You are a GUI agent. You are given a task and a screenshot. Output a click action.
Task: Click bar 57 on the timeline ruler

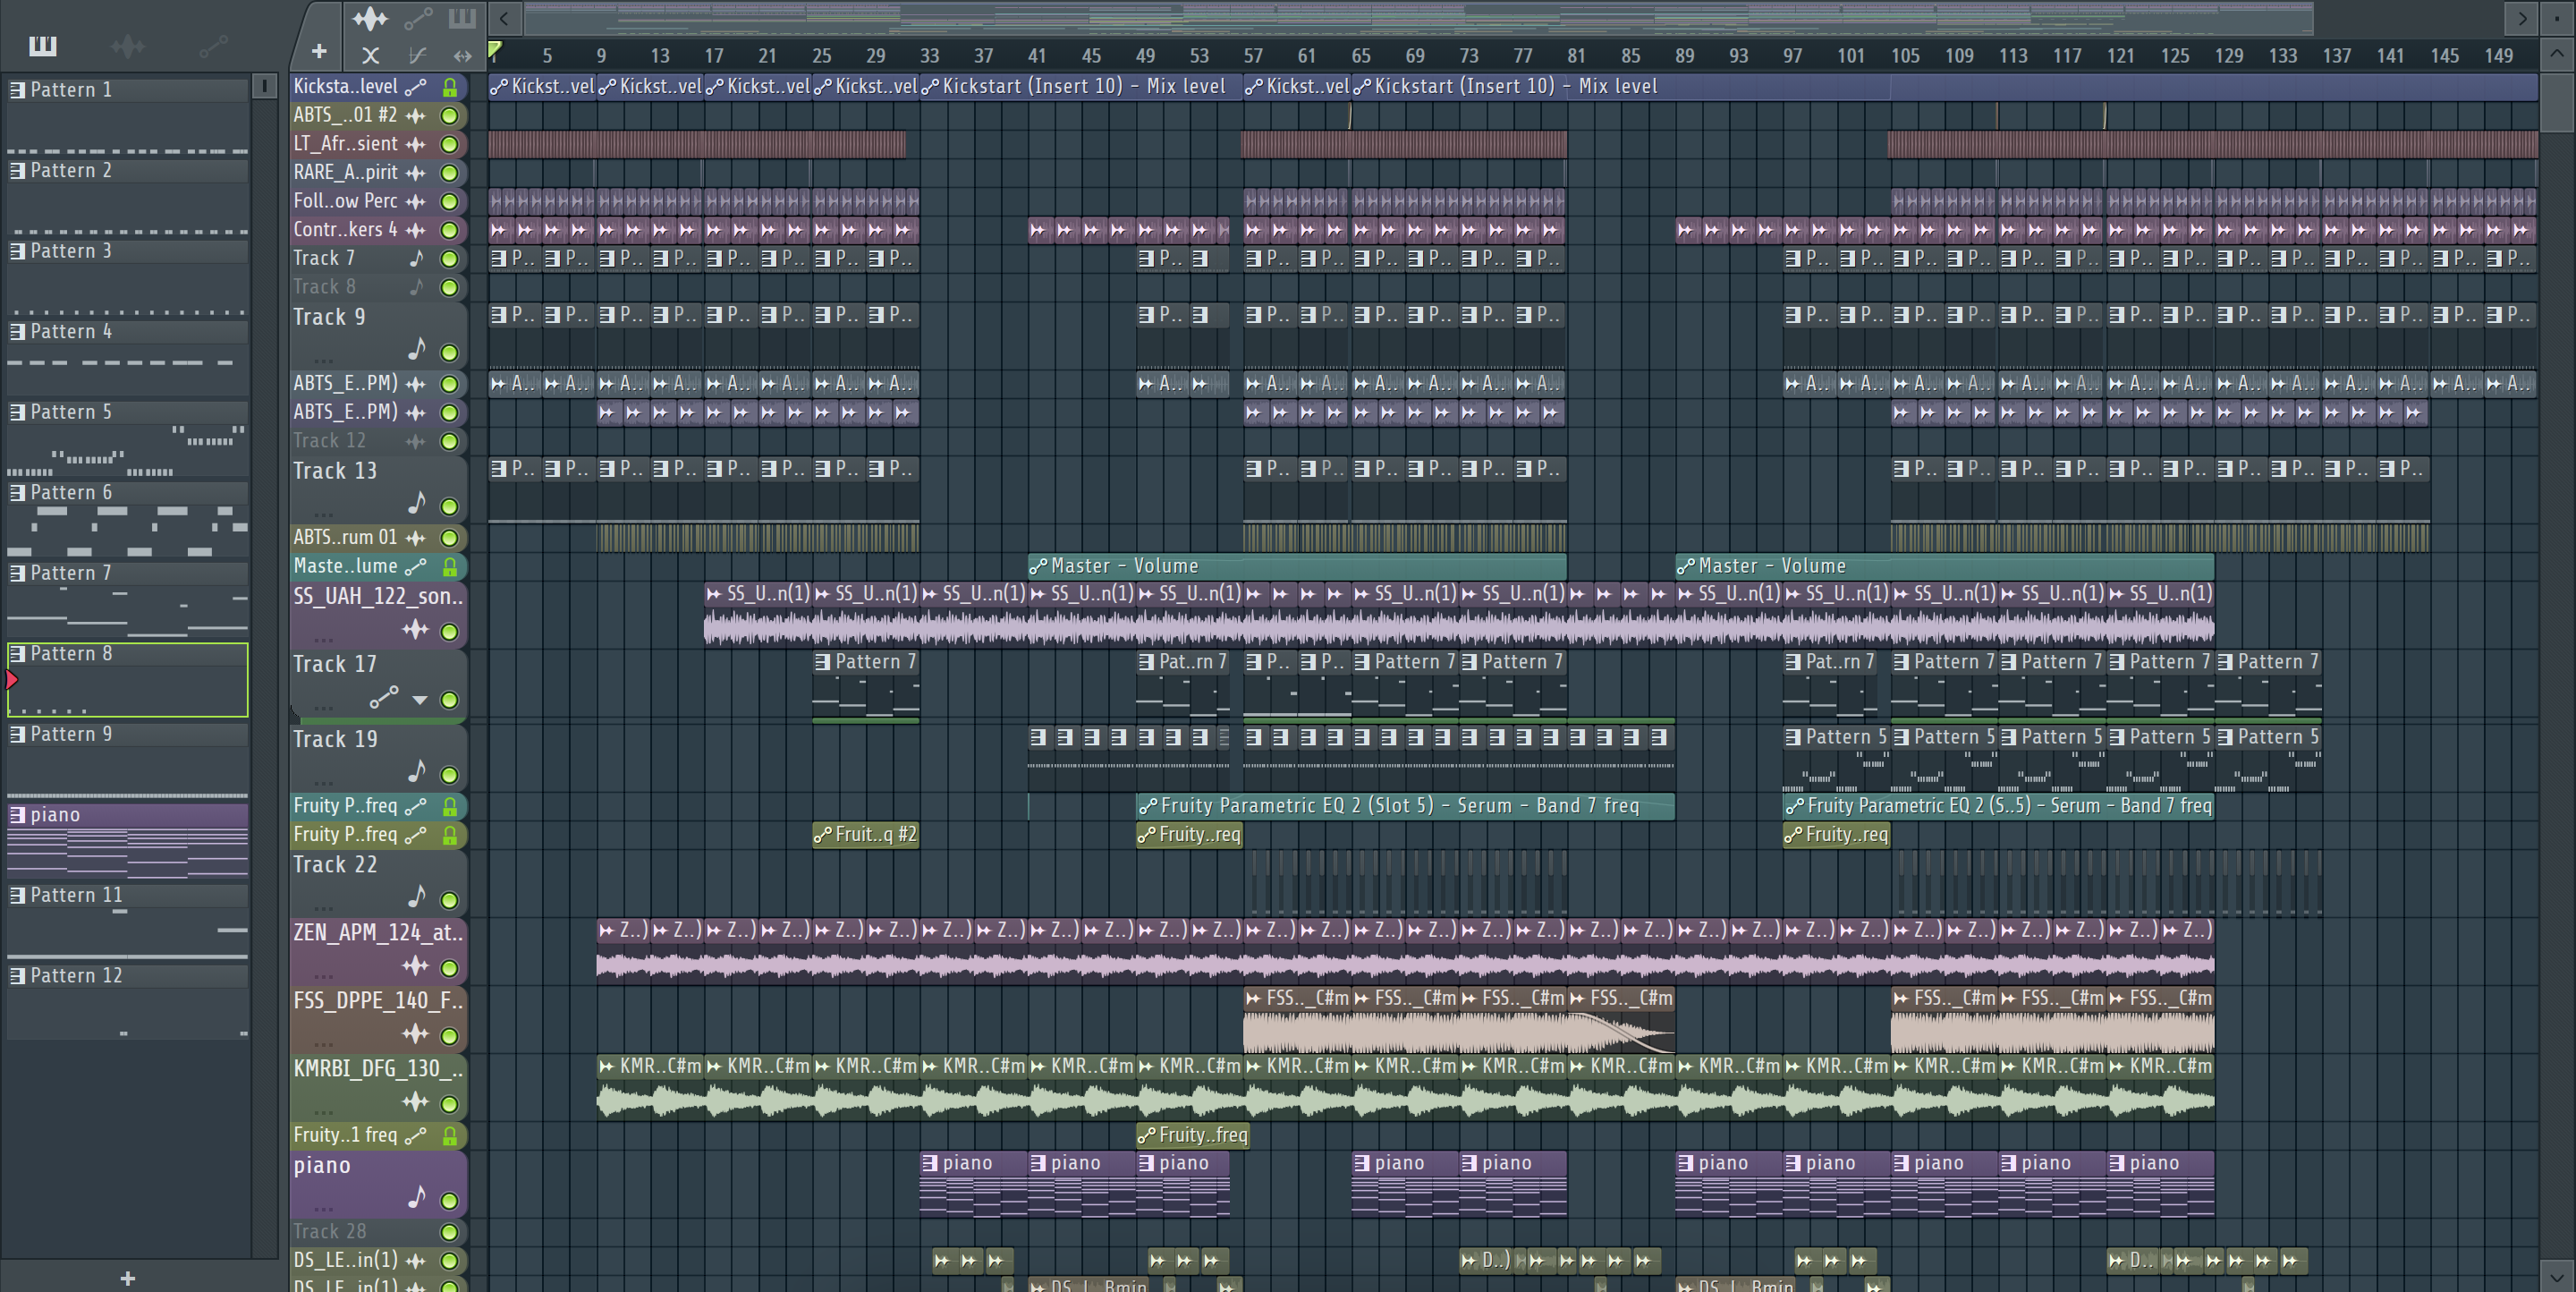[1253, 56]
